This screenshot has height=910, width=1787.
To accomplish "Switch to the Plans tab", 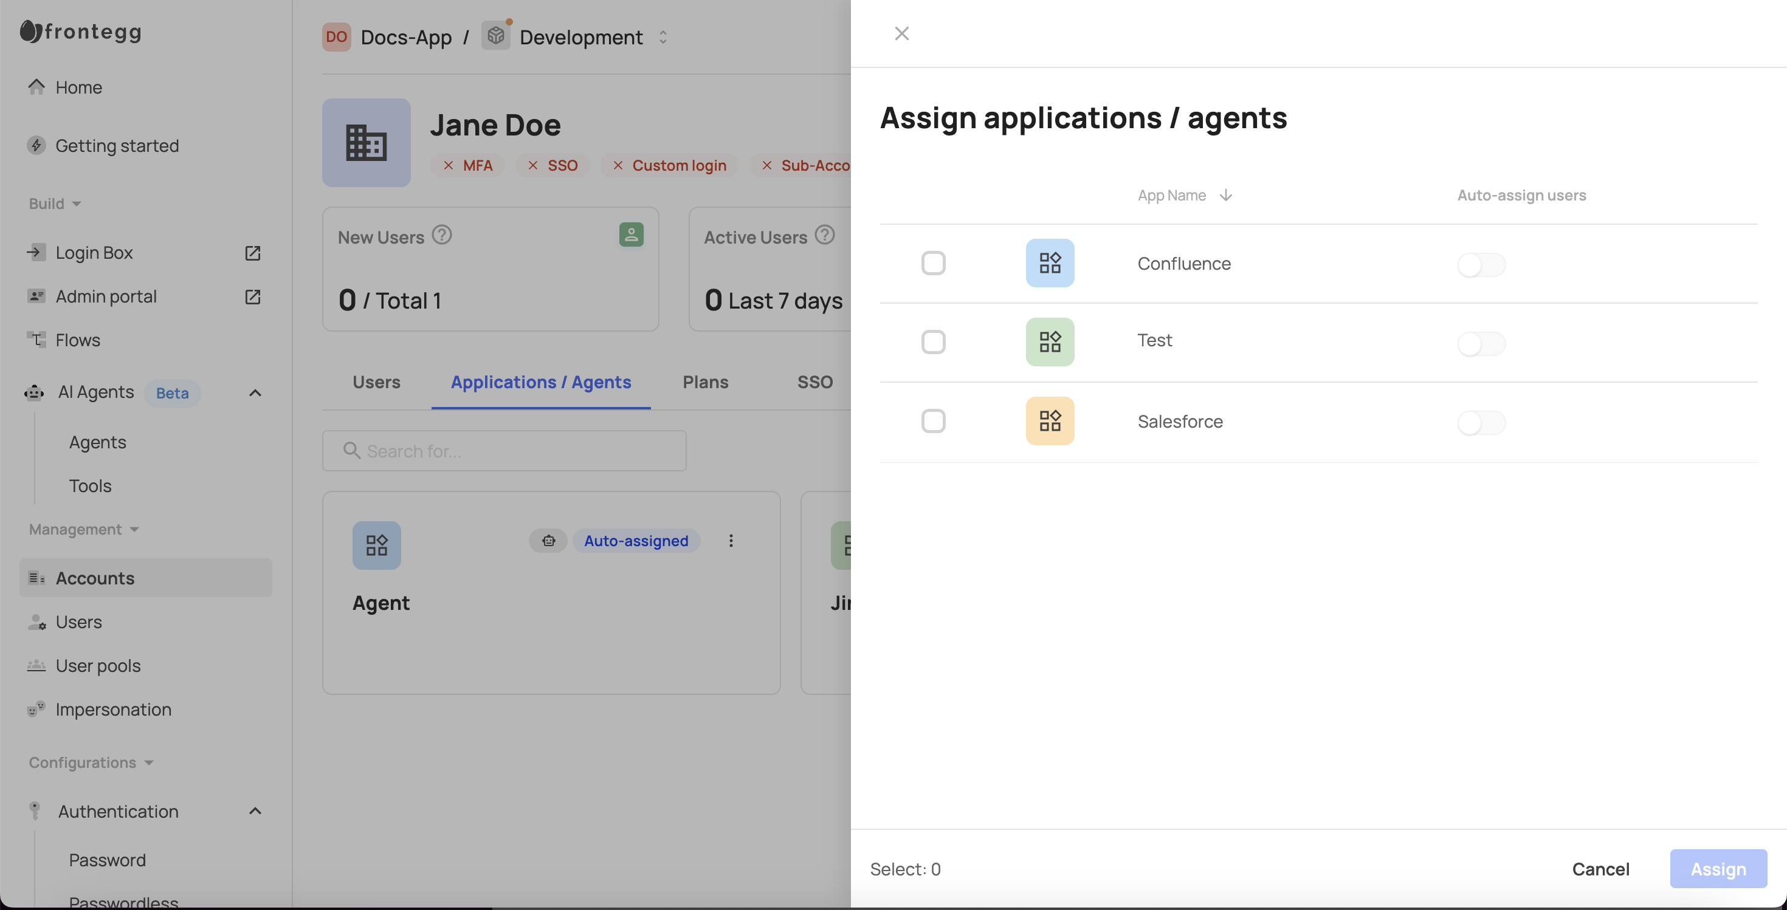I will 705,382.
